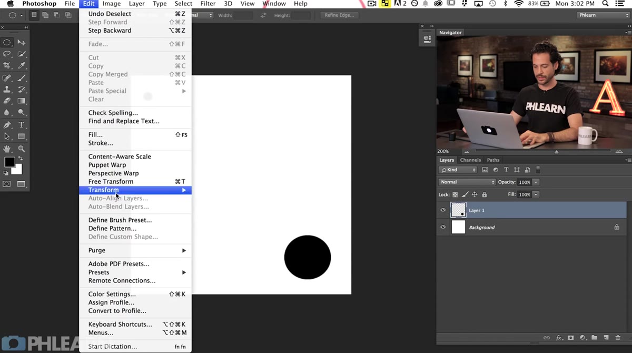Select the Dodge tool

22,112
